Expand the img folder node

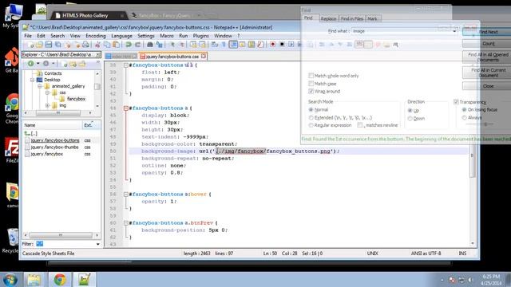click(x=48, y=105)
